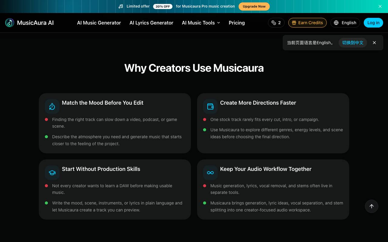Click the timer icon on Match the Mood card
This screenshot has height=242, width=388.
tap(52, 106)
